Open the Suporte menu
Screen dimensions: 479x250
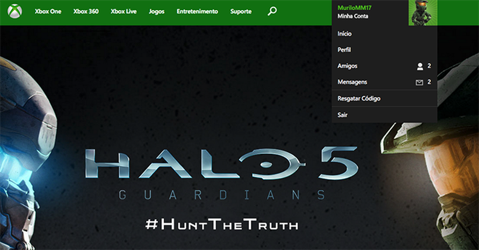[241, 12]
